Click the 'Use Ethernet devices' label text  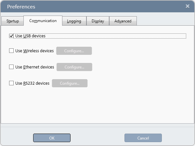(x=34, y=67)
